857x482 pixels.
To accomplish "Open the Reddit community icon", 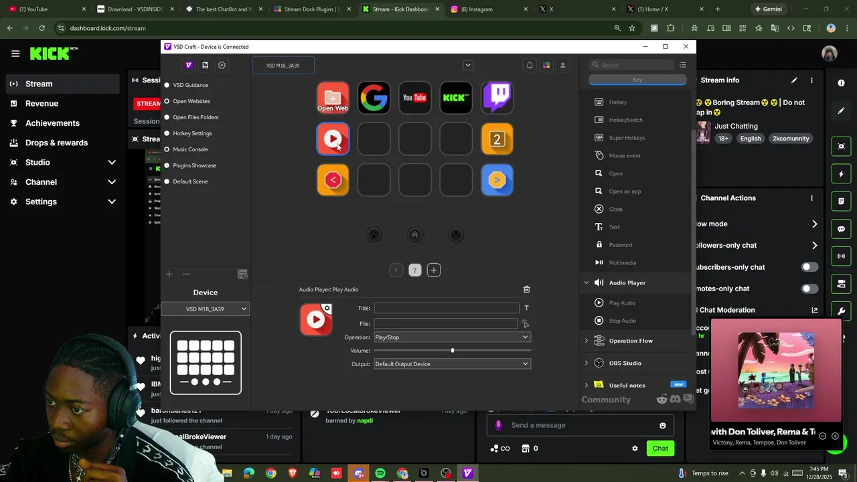I will pos(662,399).
